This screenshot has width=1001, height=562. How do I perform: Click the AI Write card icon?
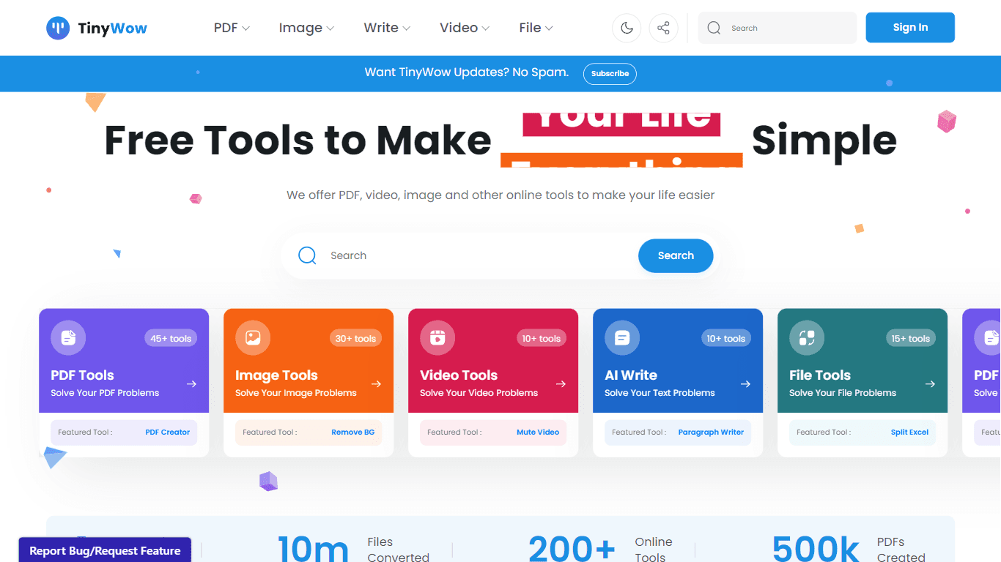click(x=622, y=337)
